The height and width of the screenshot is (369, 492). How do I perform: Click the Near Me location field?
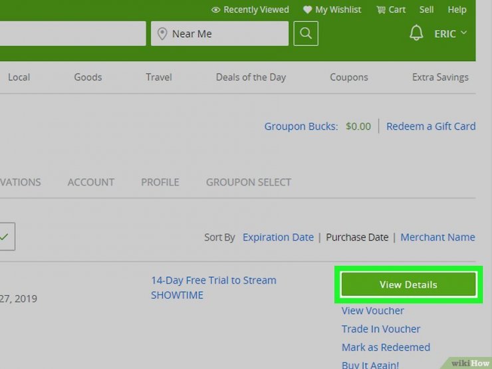click(x=219, y=33)
